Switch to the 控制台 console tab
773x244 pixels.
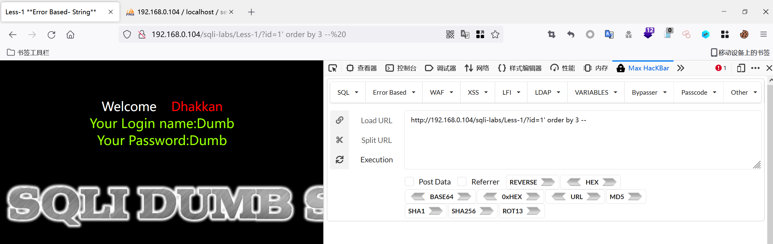(x=401, y=68)
